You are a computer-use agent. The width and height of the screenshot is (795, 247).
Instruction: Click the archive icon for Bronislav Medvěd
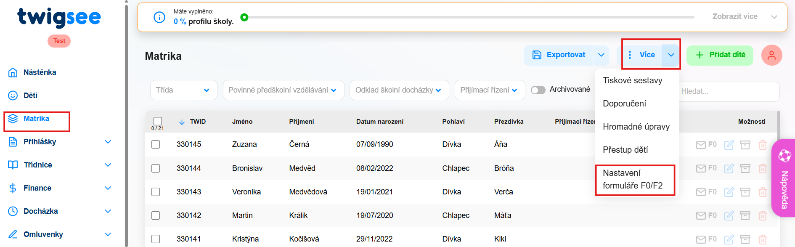(745, 168)
